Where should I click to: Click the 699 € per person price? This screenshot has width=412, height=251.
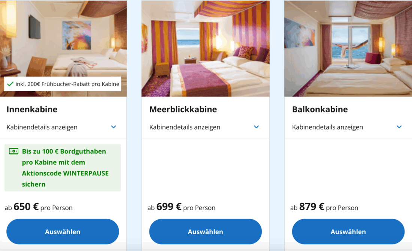click(169, 207)
